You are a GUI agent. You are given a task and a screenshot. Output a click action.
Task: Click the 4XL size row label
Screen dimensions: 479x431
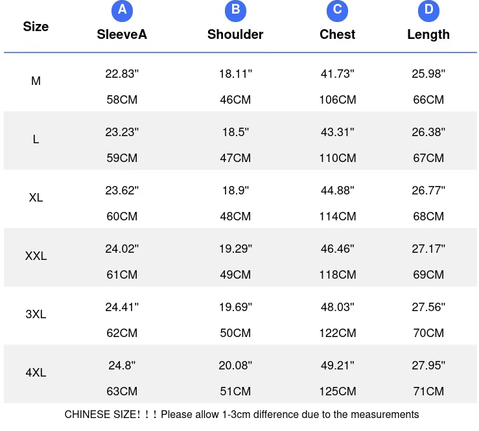click(x=36, y=373)
